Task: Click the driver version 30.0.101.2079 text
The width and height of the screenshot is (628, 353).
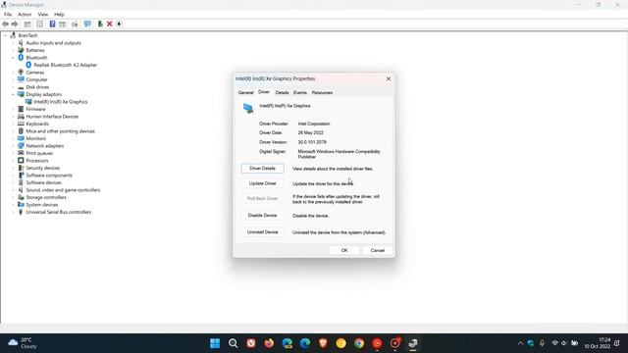Action: pyautogui.click(x=312, y=142)
